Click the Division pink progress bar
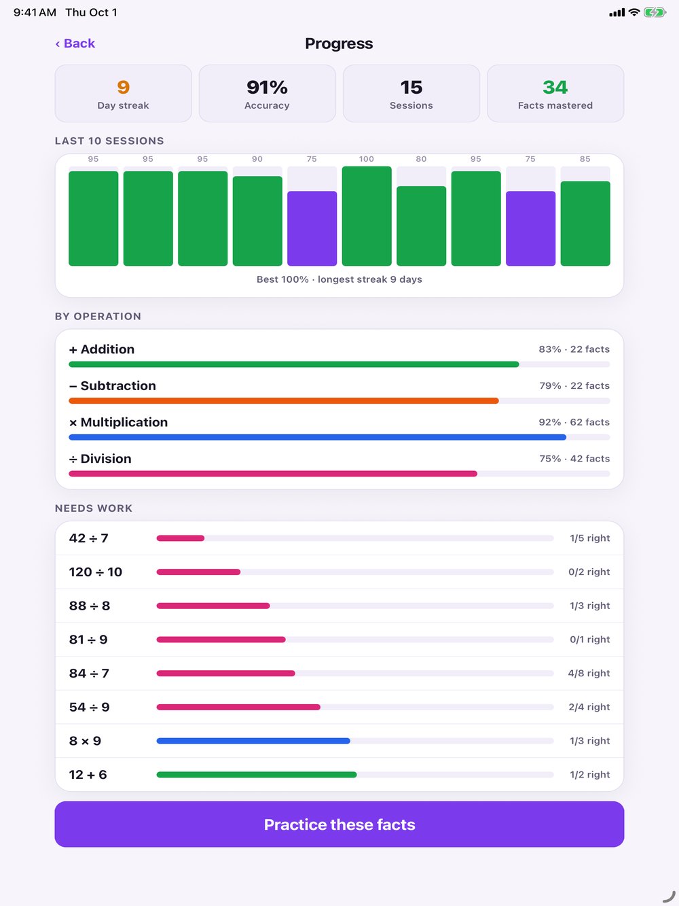679x906 pixels. pyautogui.click(x=273, y=474)
